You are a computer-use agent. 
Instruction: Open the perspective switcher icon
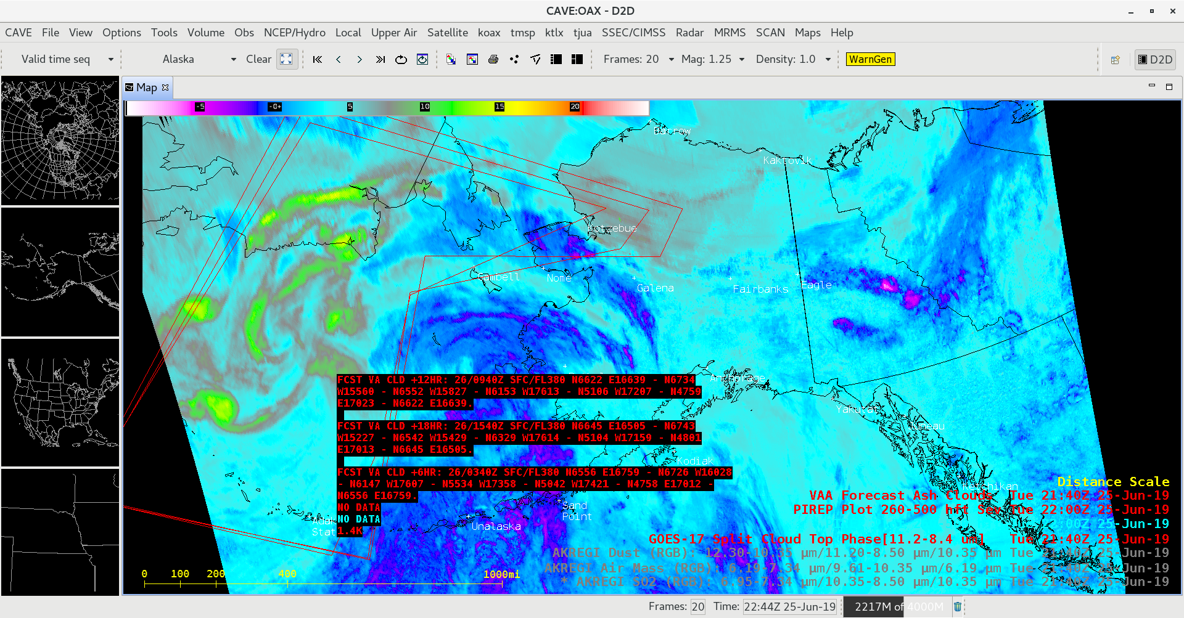point(1116,60)
